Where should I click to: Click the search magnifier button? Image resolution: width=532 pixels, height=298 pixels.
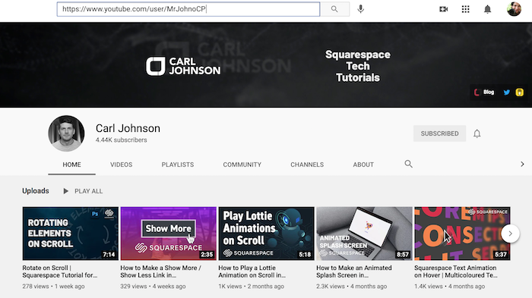pos(334,9)
